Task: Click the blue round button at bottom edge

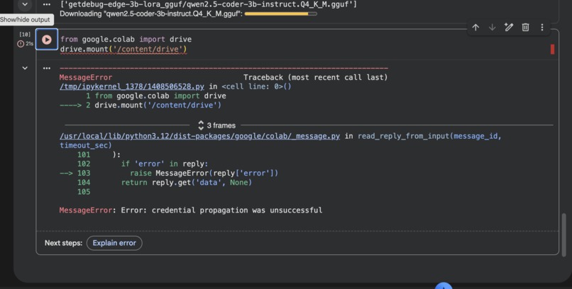Action: (x=444, y=285)
